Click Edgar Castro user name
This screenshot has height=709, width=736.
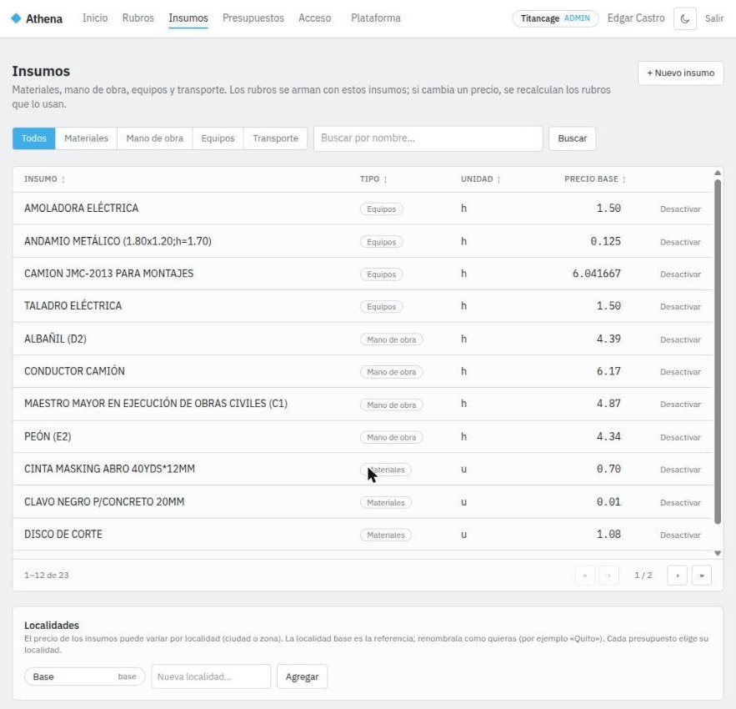636,18
